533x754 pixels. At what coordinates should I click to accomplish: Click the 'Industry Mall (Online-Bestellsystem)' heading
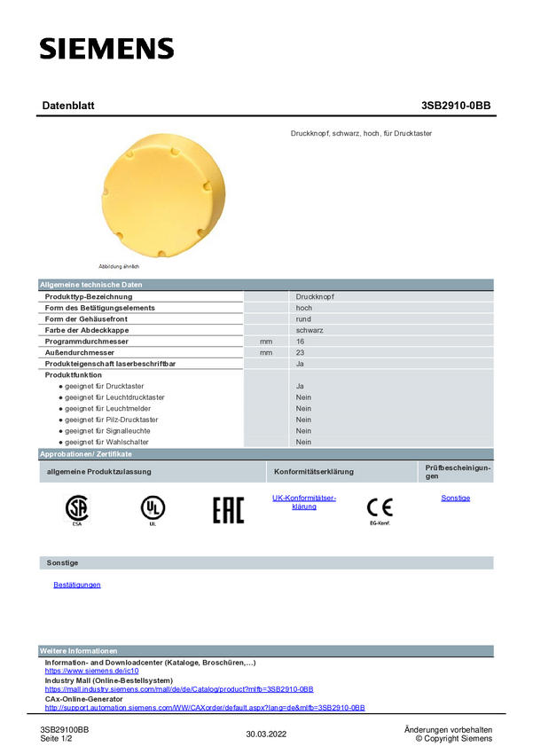pos(108,680)
